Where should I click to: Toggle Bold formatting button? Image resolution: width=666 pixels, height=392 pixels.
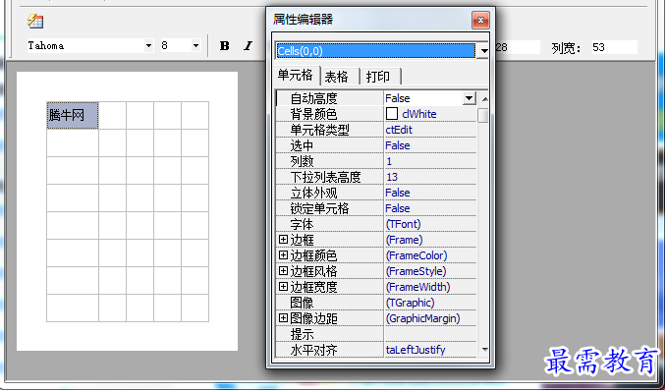(x=225, y=46)
